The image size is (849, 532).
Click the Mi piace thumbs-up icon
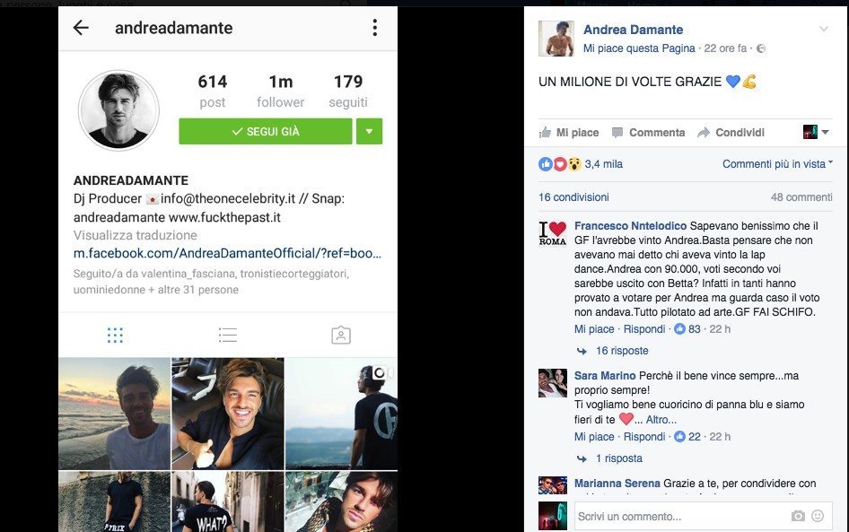pos(546,133)
